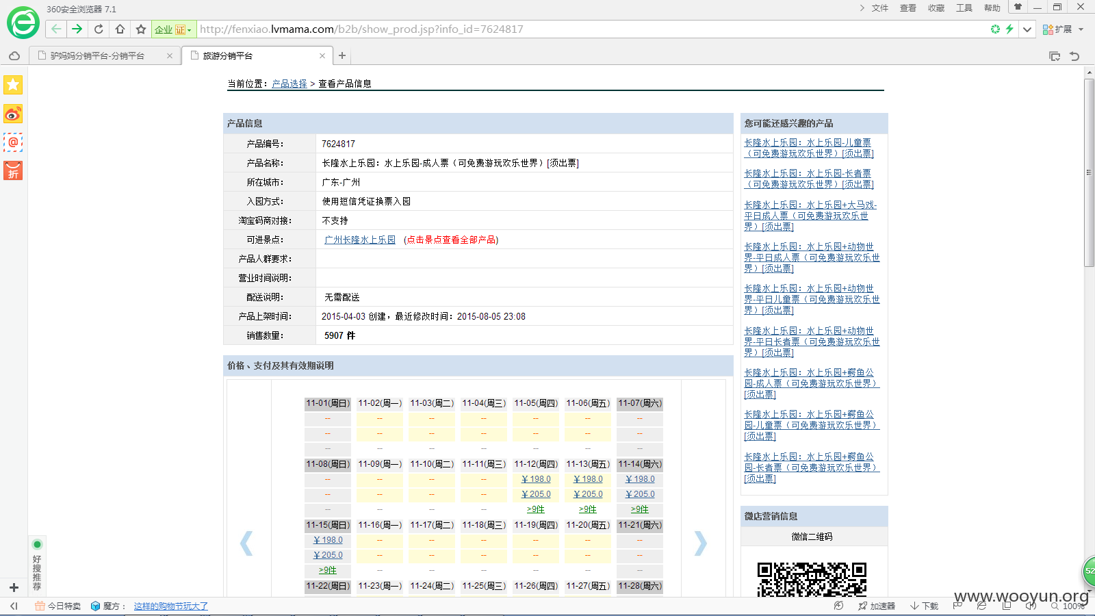Click the URL address bar field
Screen dimensions: 1095x616
coord(592,29)
